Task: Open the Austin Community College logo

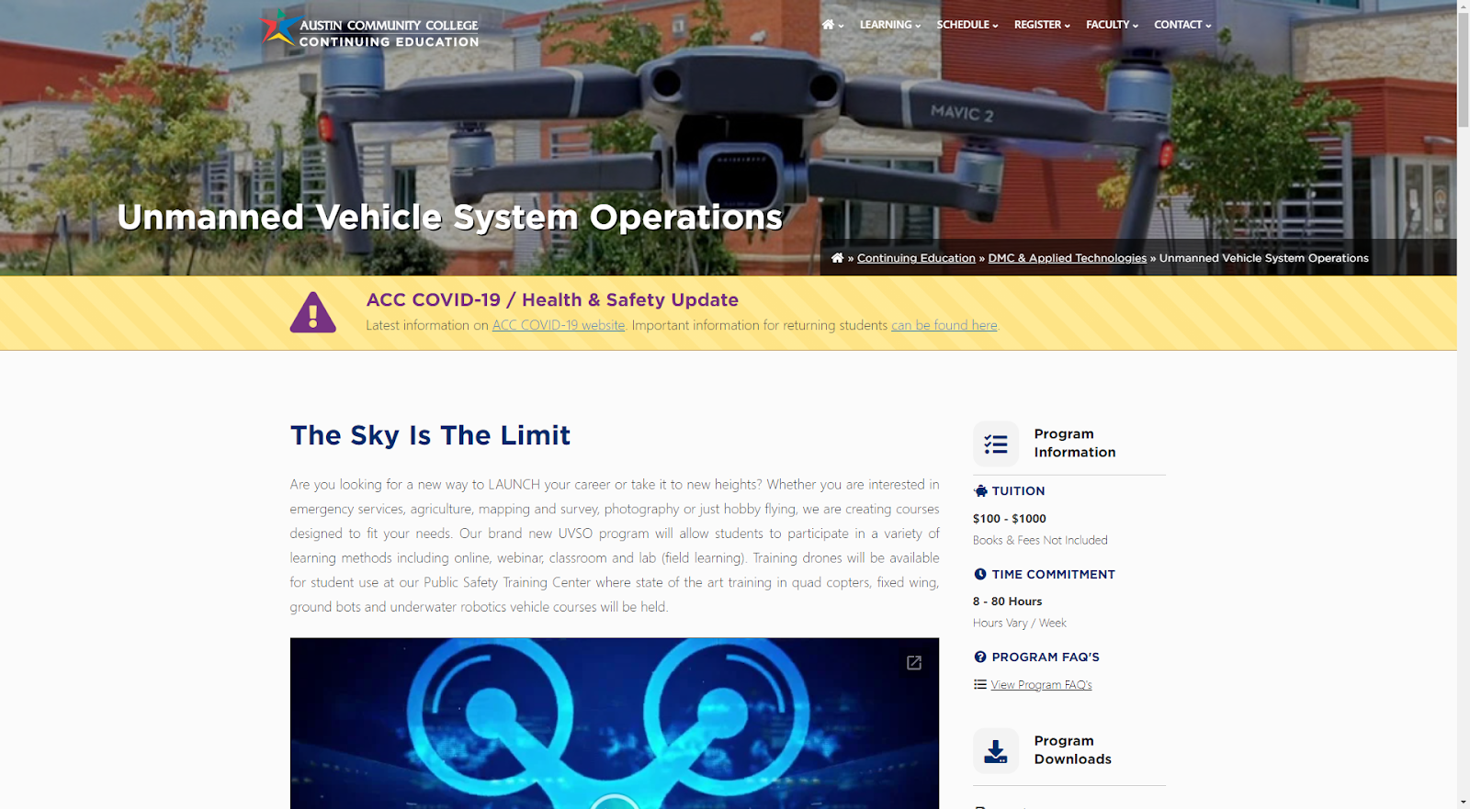Action: click(368, 28)
